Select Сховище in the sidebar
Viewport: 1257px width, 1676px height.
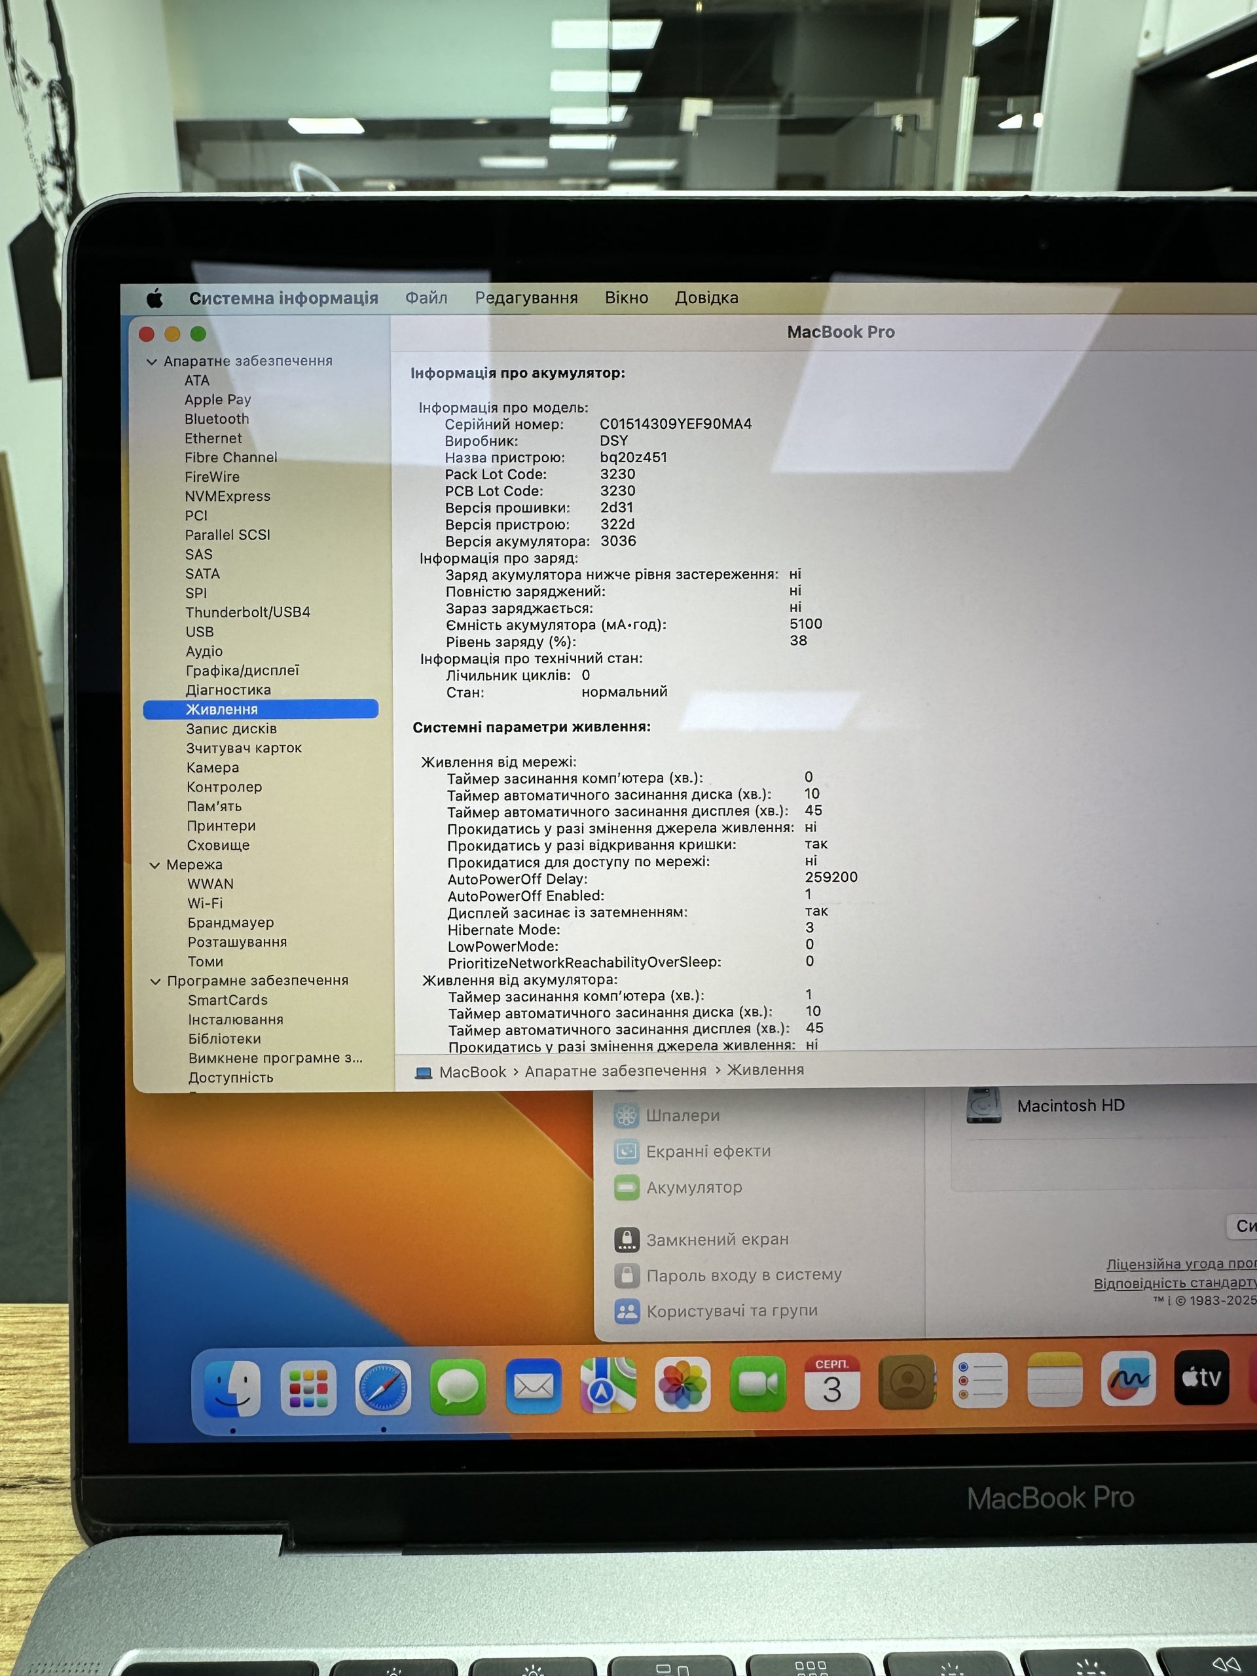(x=218, y=845)
